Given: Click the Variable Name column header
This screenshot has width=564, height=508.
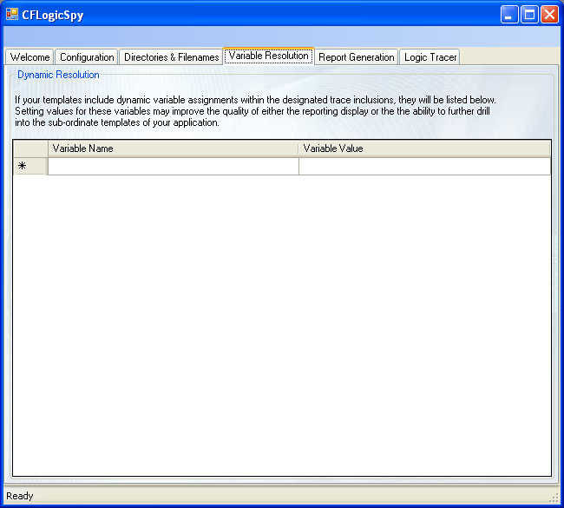Looking at the screenshot, I should [x=174, y=148].
